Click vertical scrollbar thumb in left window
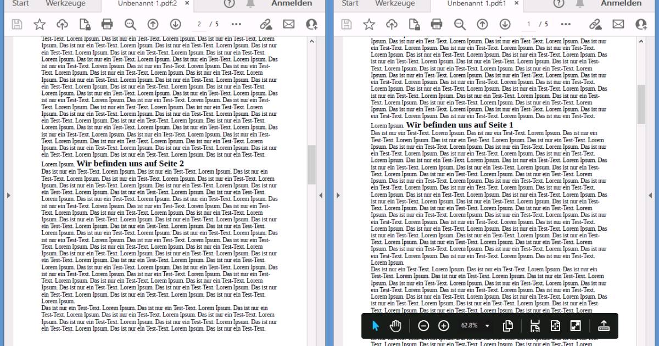The height and width of the screenshot is (346, 659). (x=311, y=165)
